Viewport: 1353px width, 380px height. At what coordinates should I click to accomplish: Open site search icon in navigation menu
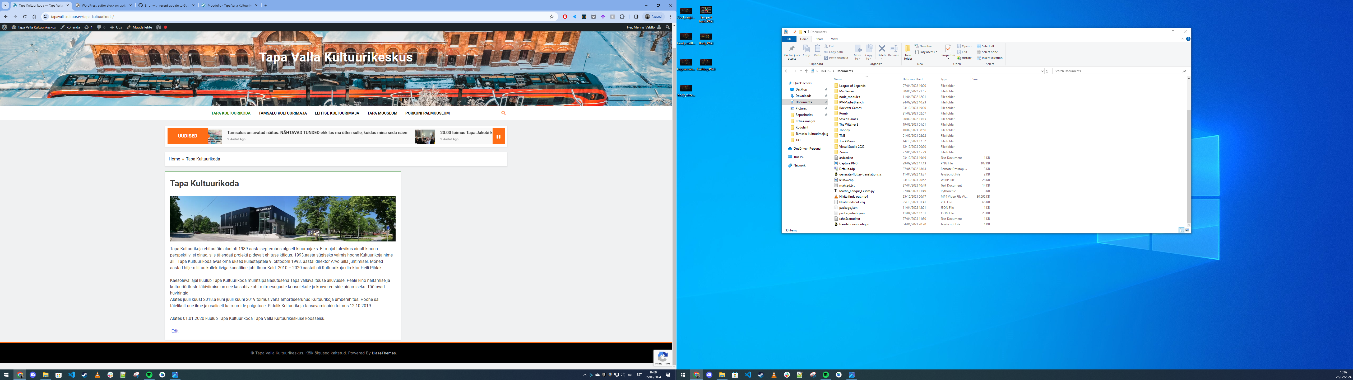[503, 113]
